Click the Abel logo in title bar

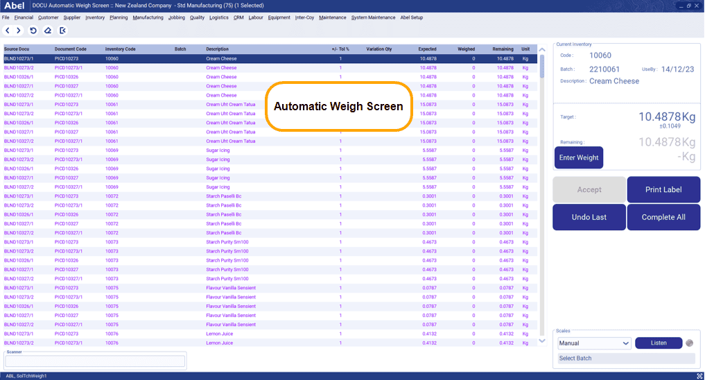point(15,6)
